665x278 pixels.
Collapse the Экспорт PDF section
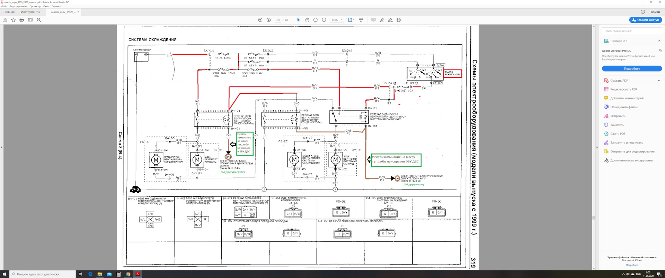pos(659,41)
